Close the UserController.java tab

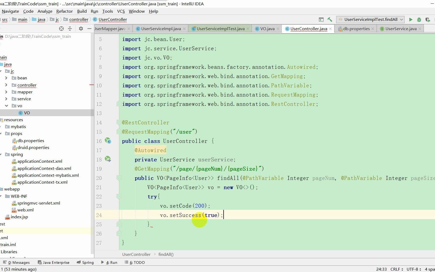coord(330,29)
